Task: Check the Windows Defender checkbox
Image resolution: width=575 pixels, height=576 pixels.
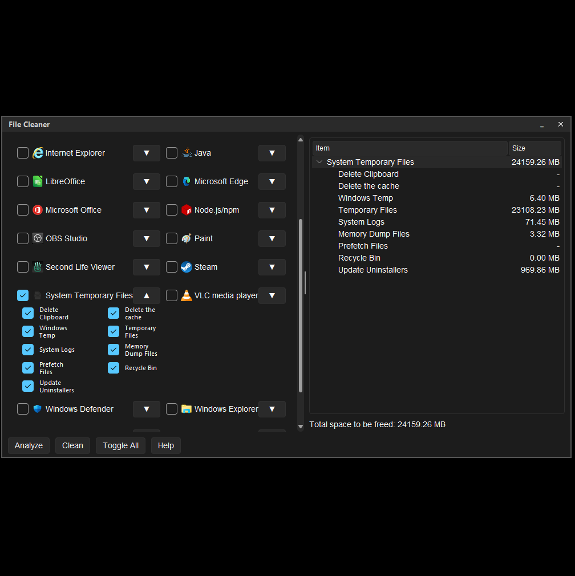Action: [x=23, y=409]
